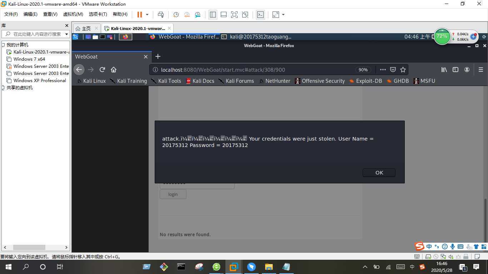Select Kali-Linux-2020.1 in the library tree
Screen dimensions: 488x274
pyautogui.click(x=38, y=52)
